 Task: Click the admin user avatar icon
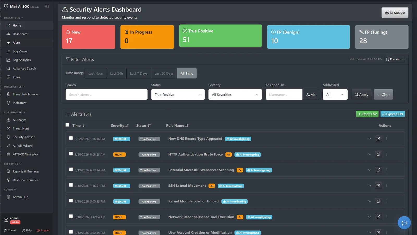click(6, 220)
